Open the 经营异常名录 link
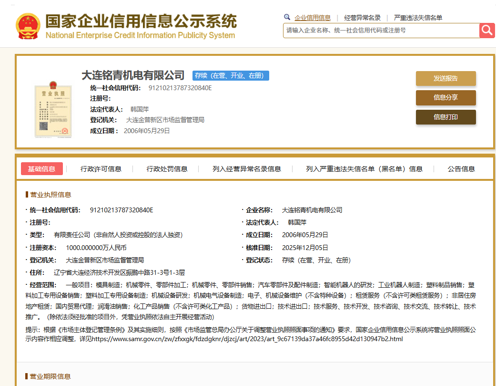The height and width of the screenshot is (386, 496). pos(362,18)
